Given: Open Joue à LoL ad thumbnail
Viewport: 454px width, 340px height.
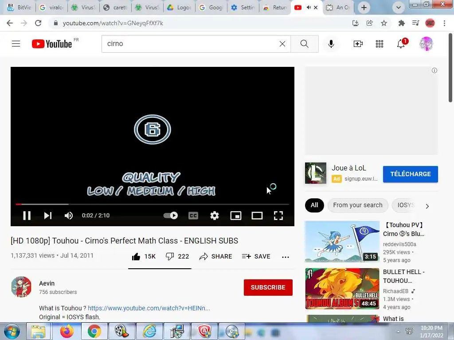Looking at the screenshot, I should coord(316,173).
